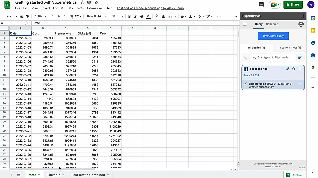Open the Meta A1:E32 range link
This screenshot has height=178, width=318.
coord(251,75)
